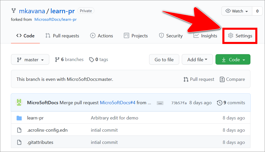The width and height of the screenshot is (265, 152).
Task: Open commit hash 73b57fa
Action: tap(179, 103)
